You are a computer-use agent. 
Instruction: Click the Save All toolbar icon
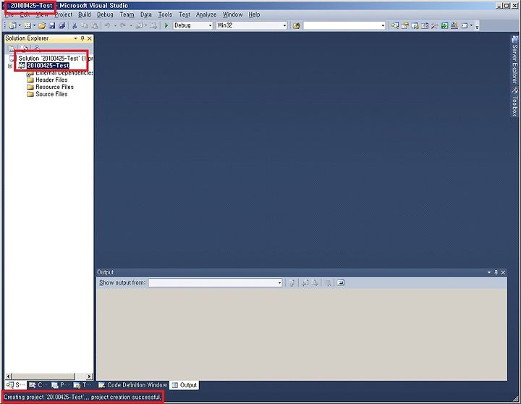[x=62, y=25]
